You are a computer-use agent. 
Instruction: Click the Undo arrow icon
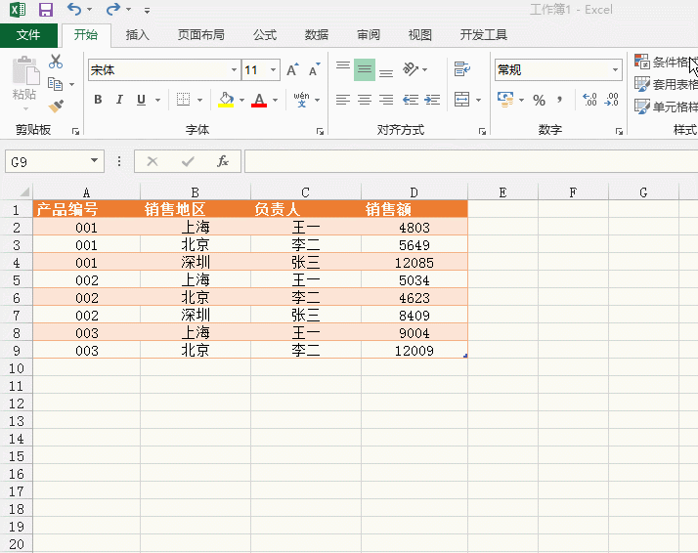(x=74, y=10)
